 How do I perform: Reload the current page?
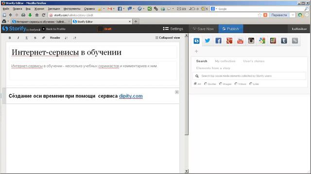pyautogui.click(x=44, y=15)
